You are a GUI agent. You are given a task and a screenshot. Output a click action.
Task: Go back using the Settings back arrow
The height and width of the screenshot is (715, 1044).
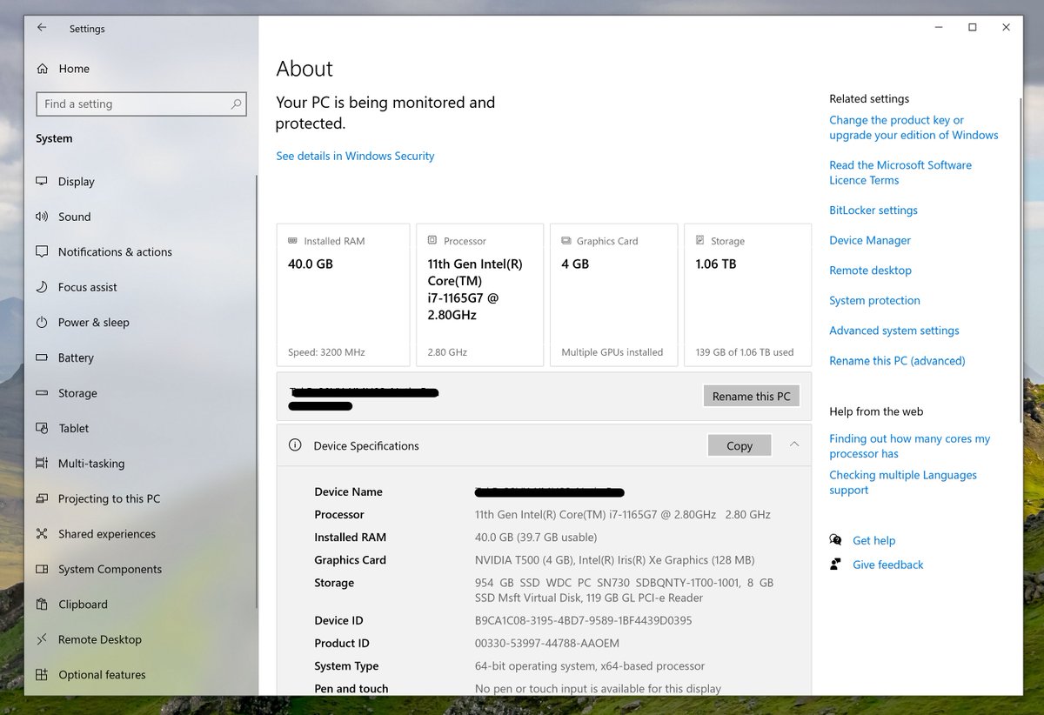click(42, 28)
